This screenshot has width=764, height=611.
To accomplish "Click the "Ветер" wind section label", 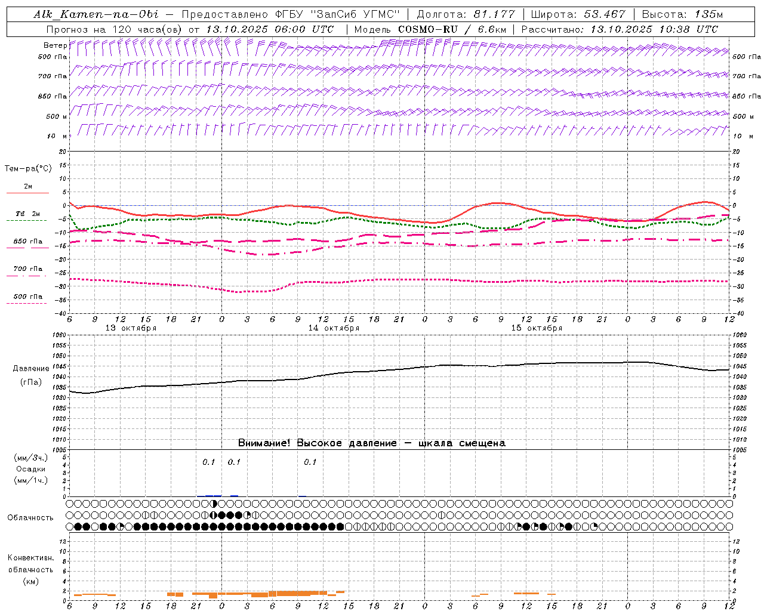I will (x=55, y=45).
